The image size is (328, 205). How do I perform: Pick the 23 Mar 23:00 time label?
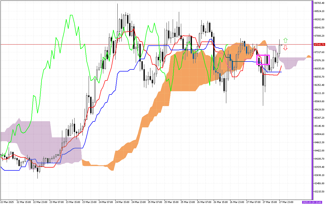tap(89, 202)
